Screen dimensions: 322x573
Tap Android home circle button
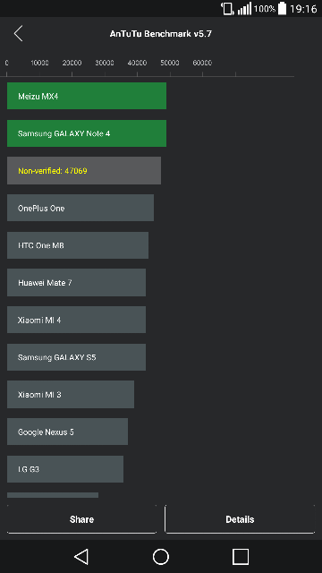[x=161, y=557]
